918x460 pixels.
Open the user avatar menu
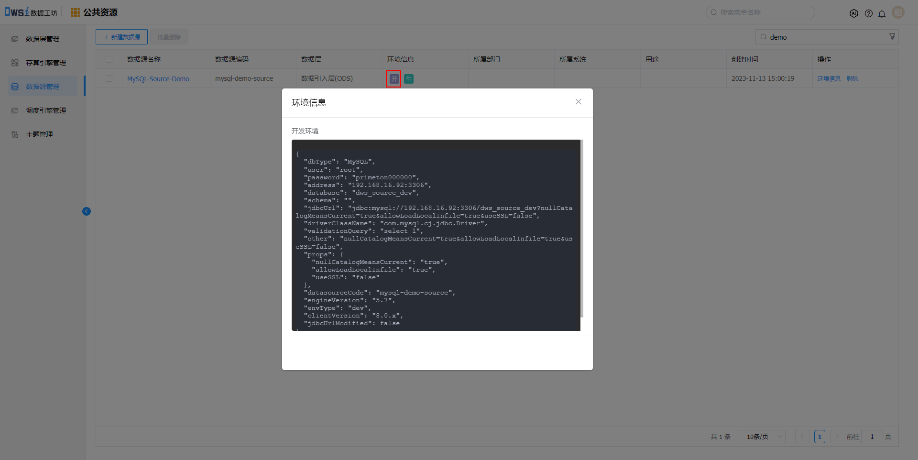tap(898, 12)
